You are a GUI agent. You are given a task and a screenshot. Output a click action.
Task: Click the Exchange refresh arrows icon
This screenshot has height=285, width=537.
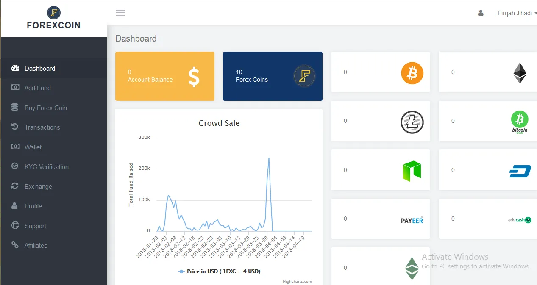pyautogui.click(x=15, y=186)
